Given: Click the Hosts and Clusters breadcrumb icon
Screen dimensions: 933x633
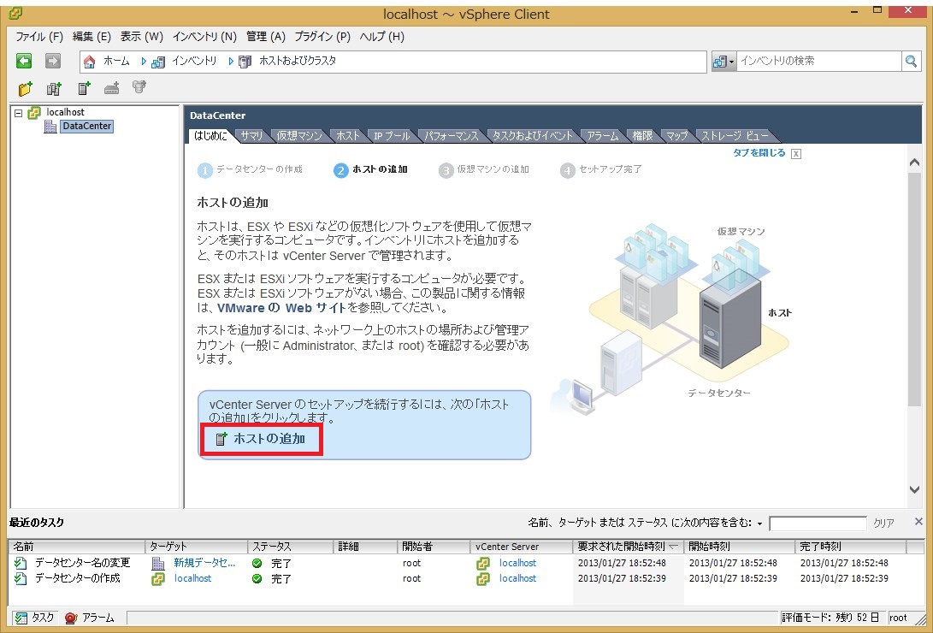Looking at the screenshot, I should [x=245, y=62].
